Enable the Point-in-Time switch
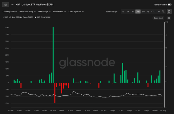This screenshot has height=114, width=174. (x=170, y=5)
